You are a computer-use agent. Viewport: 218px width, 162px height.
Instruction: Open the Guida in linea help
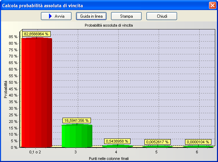tap(91, 16)
